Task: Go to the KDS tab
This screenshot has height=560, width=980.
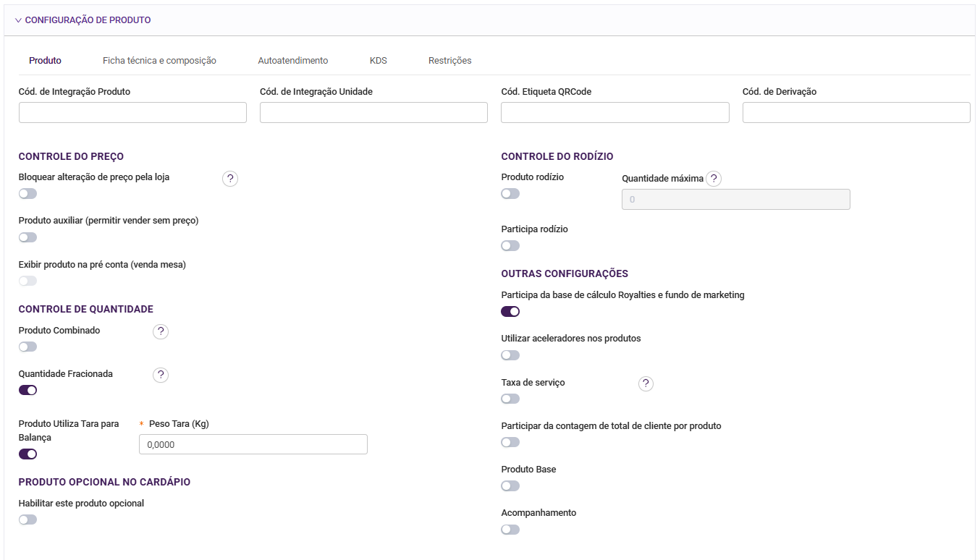Action: point(379,61)
